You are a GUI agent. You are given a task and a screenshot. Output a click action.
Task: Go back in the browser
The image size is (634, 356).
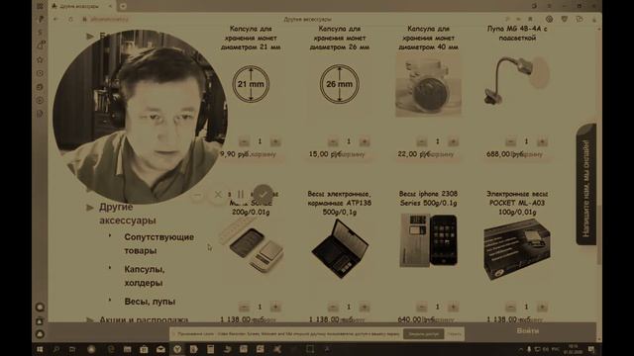tap(55, 19)
